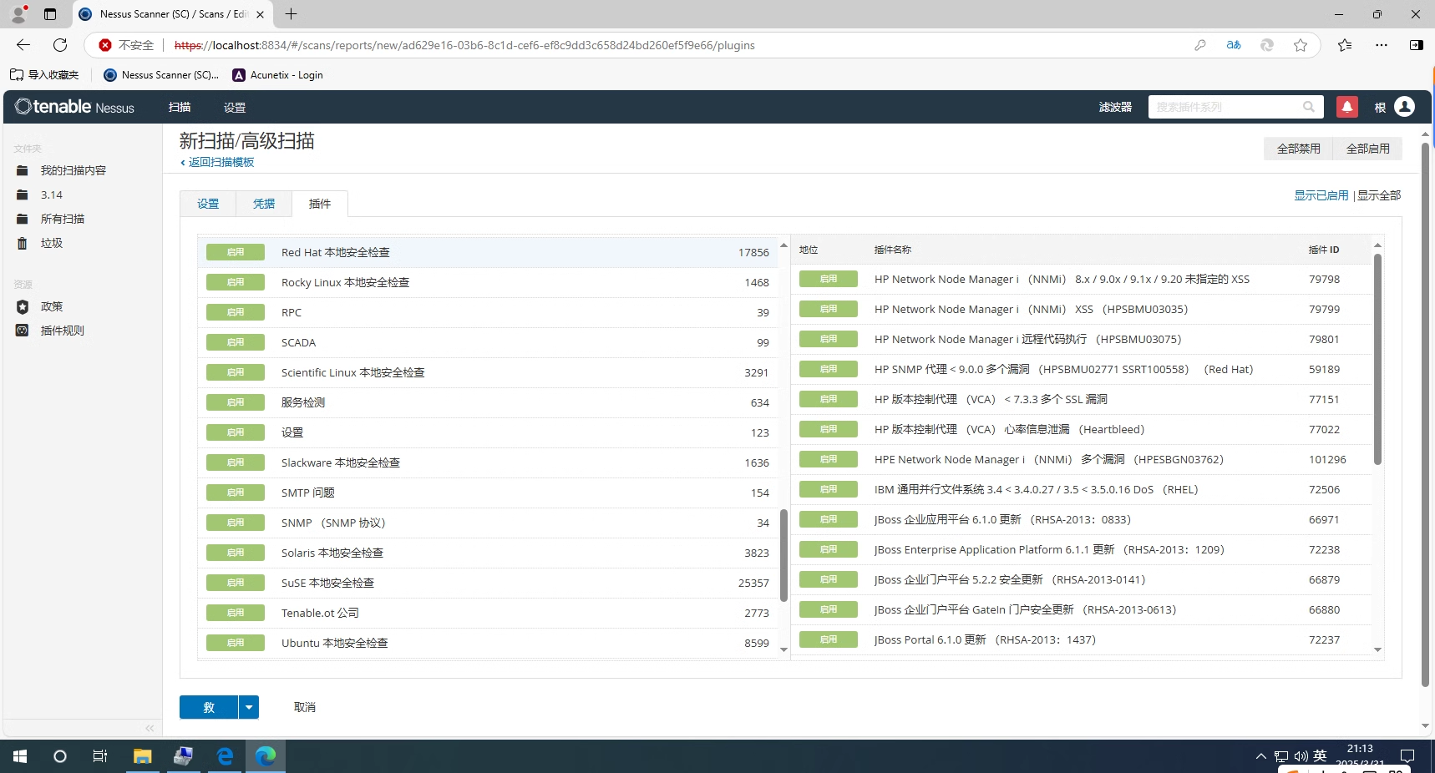Image resolution: width=1435 pixels, height=773 pixels.
Task: Switch to the Credentials tab
Action: [264, 204]
